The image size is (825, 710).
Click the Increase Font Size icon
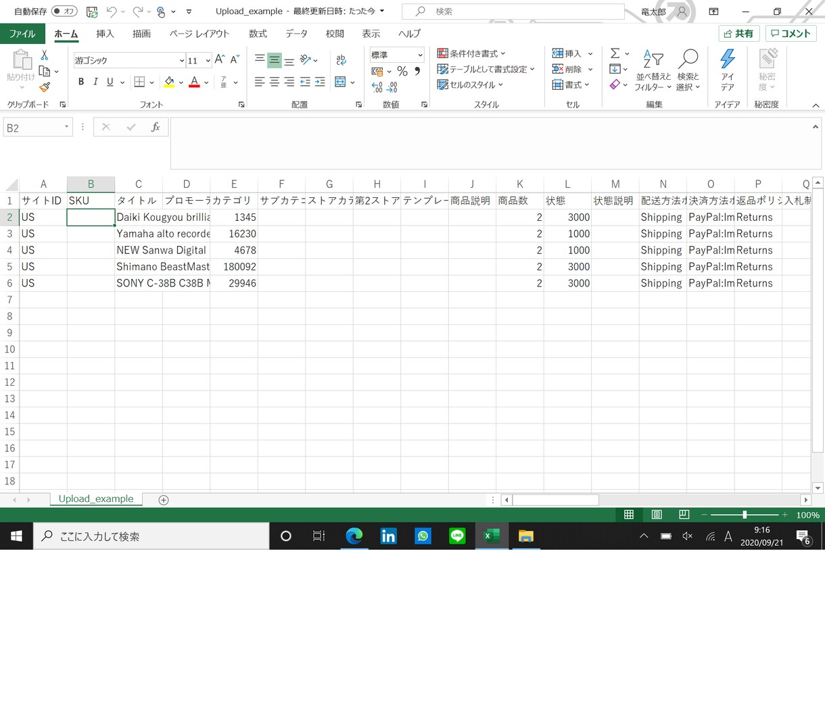click(220, 60)
